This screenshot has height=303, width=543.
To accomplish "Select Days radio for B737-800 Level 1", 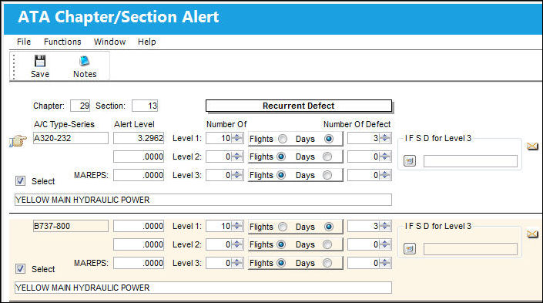I will [x=328, y=227].
